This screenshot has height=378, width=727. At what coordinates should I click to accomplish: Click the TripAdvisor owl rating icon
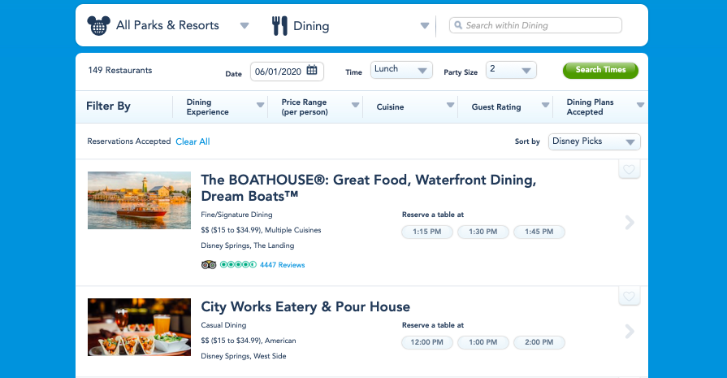[x=209, y=264]
